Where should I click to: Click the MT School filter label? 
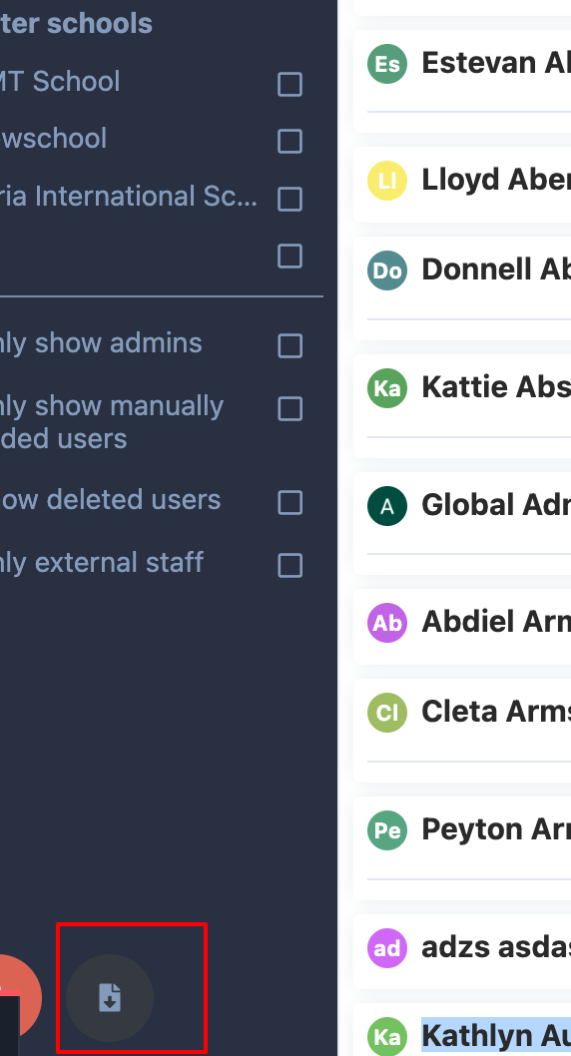pos(60,82)
